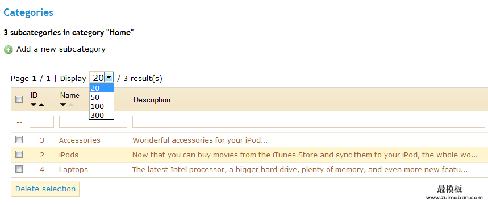Image resolution: width=488 pixels, height=205 pixels.
Task: Open Add a new subcategory link
Action: (x=61, y=49)
